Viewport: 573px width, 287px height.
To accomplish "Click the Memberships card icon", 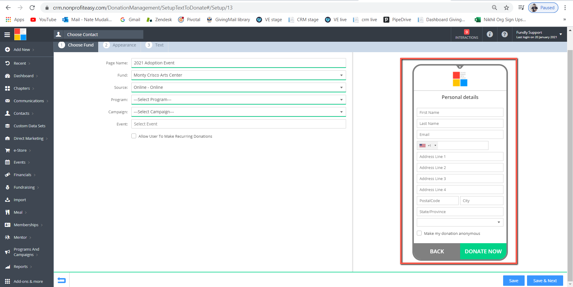I will click(7, 225).
